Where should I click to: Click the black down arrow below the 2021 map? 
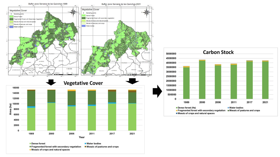132,81
